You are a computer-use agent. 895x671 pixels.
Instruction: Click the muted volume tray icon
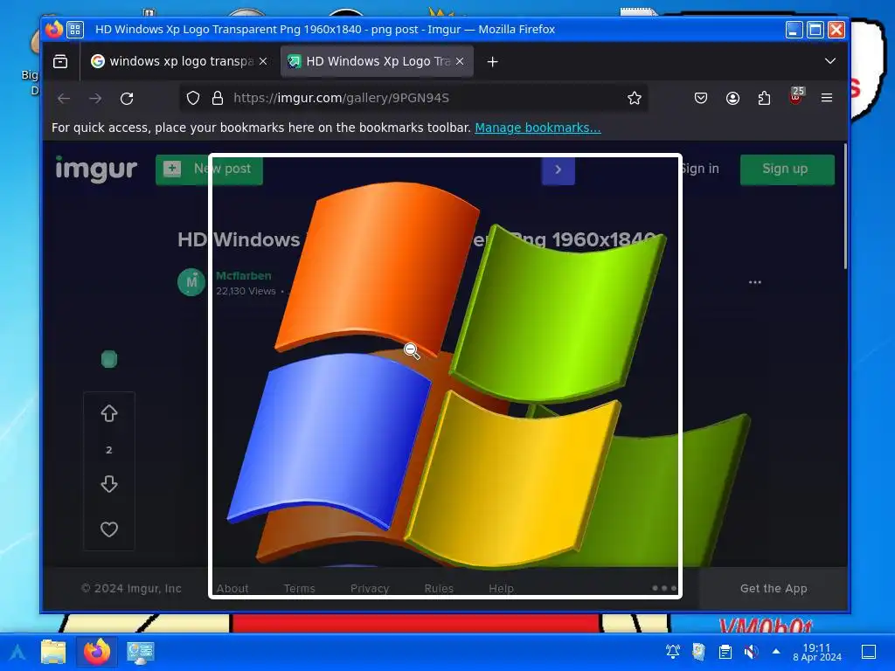(751, 652)
